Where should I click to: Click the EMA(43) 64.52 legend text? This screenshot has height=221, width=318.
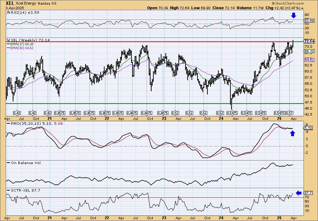[x=22, y=48]
